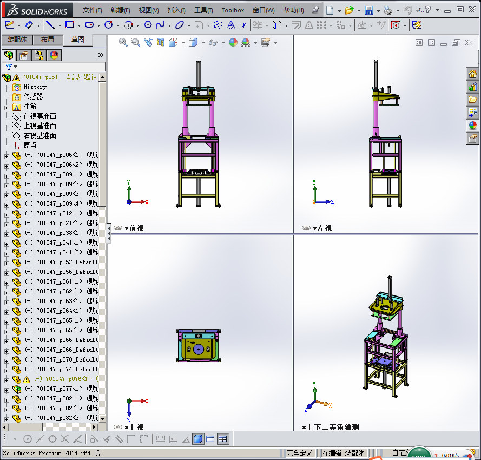Expand the 701047_p082<3> component
Viewport: 481px width, 460px height.
6,419
